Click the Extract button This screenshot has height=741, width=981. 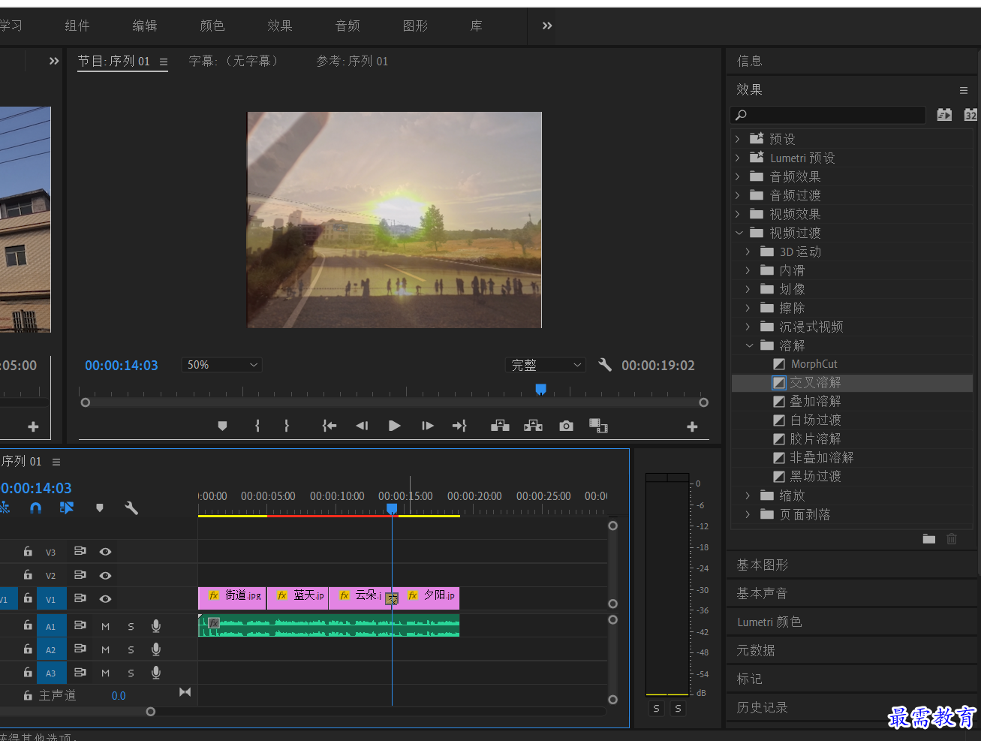click(x=533, y=426)
